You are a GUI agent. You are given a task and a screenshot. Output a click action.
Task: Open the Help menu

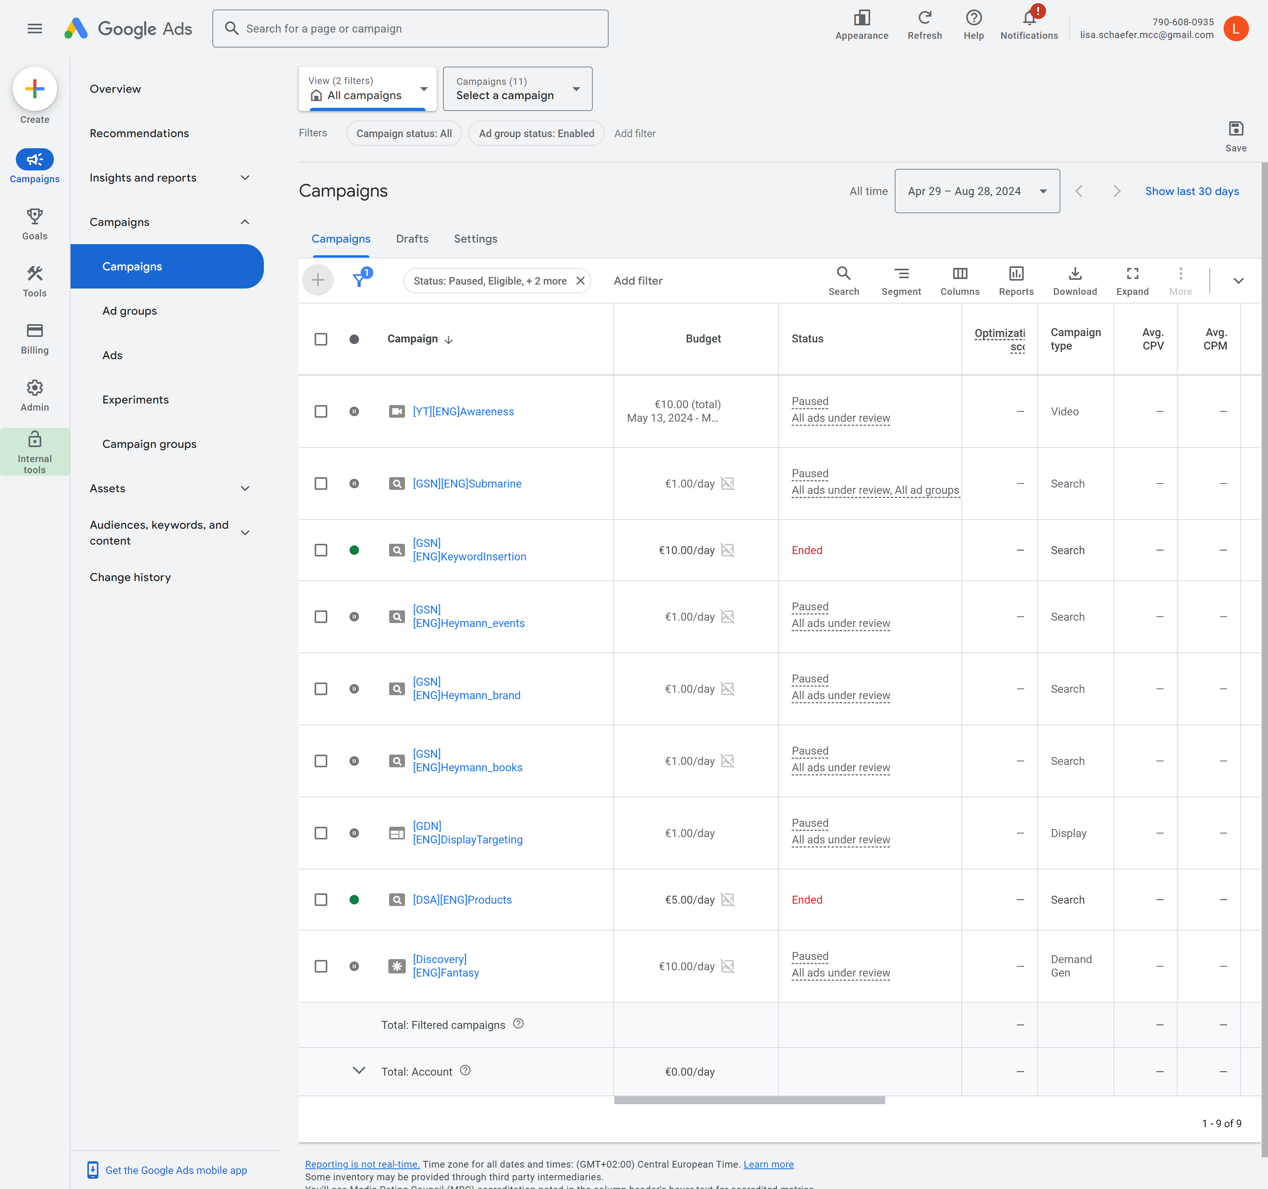pyautogui.click(x=973, y=25)
